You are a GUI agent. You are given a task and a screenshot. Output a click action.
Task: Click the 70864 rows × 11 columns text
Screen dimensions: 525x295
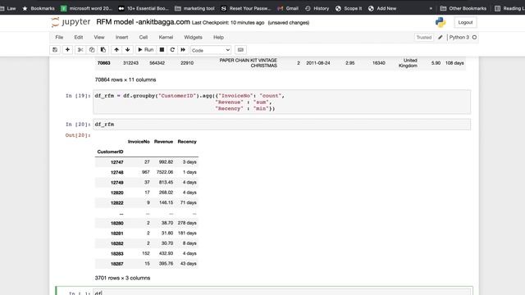click(126, 79)
